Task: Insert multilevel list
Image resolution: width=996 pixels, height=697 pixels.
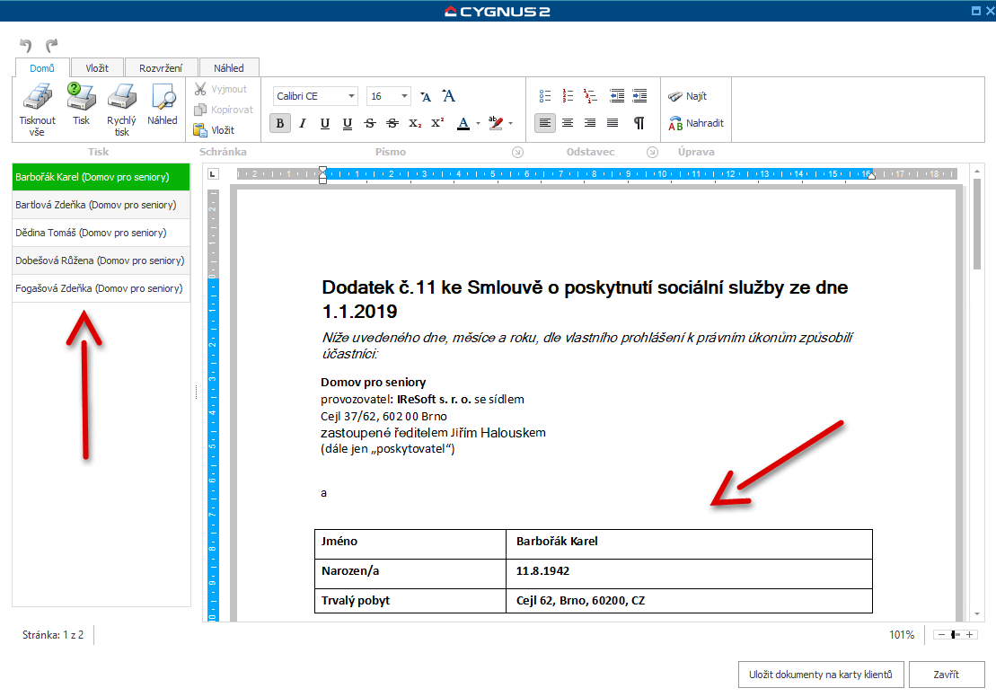Action: pyautogui.click(x=591, y=96)
